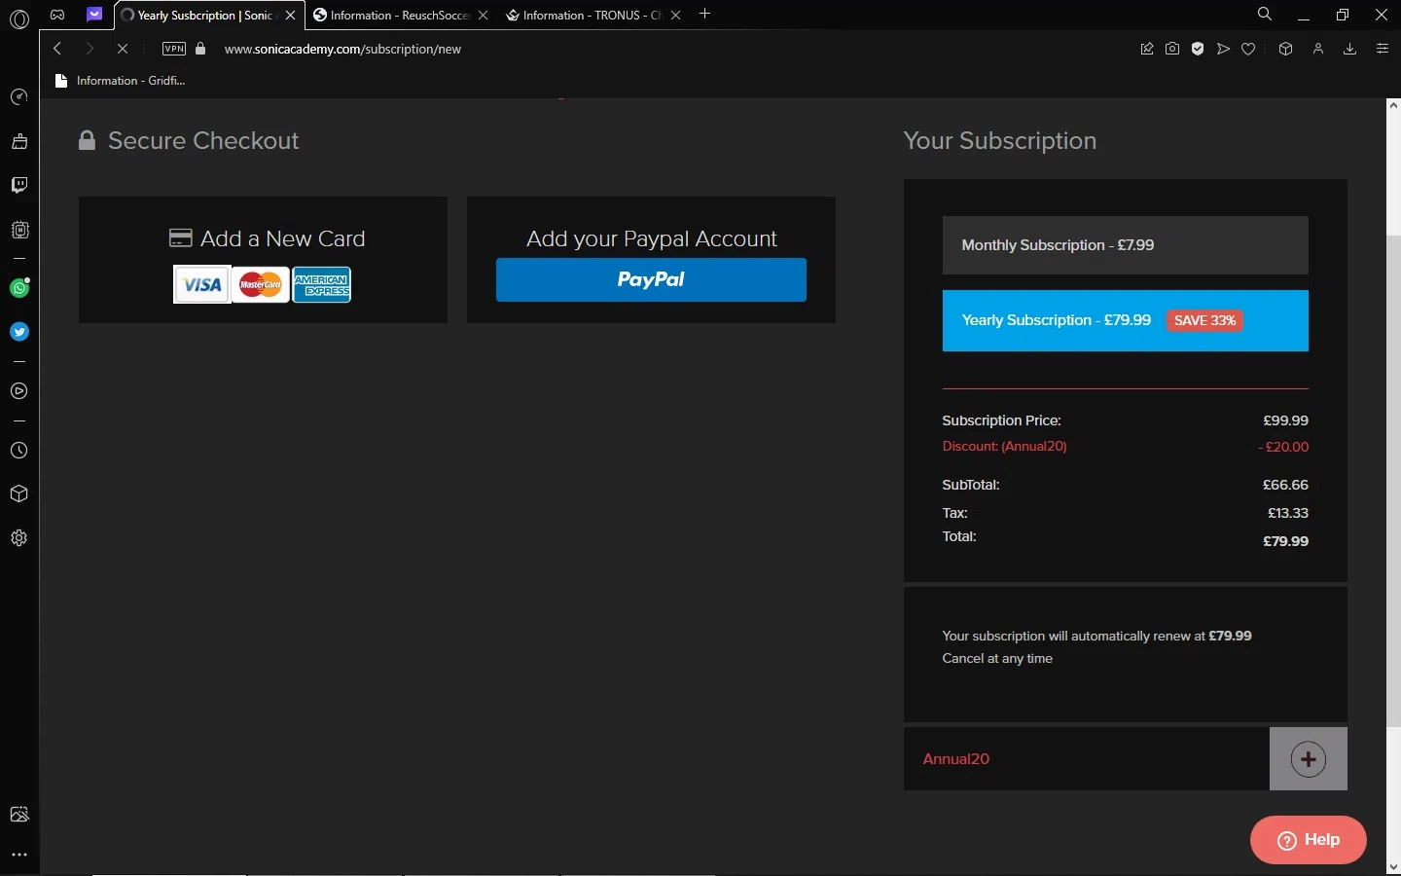Bookmark page with the heart icon
The image size is (1401, 876).
pyautogui.click(x=1248, y=49)
